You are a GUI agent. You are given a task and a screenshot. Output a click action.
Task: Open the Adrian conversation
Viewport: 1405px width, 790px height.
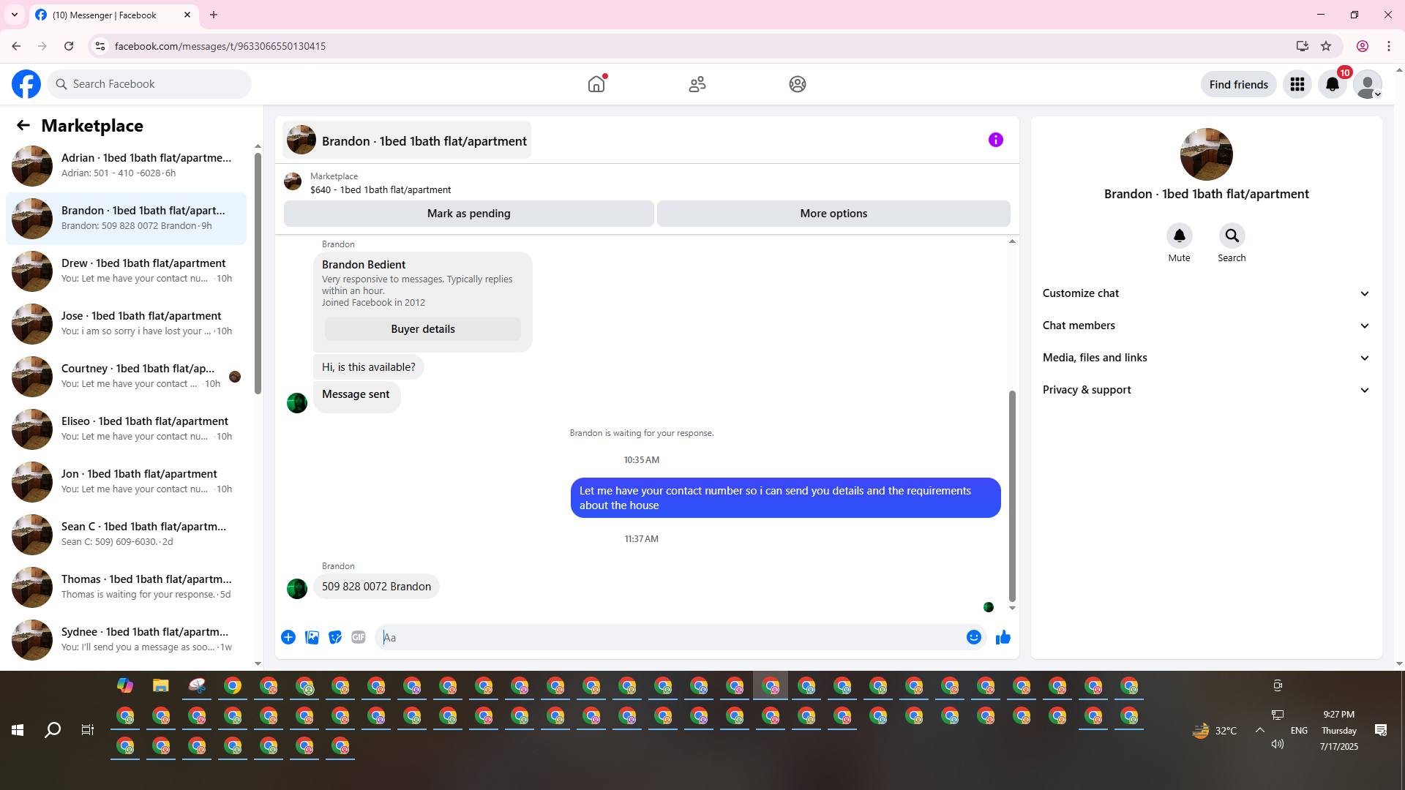[x=127, y=165]
